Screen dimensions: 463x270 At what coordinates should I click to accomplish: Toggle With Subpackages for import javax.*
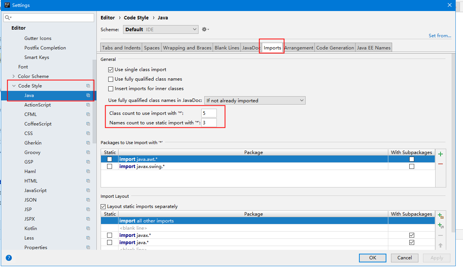(412, 235)
